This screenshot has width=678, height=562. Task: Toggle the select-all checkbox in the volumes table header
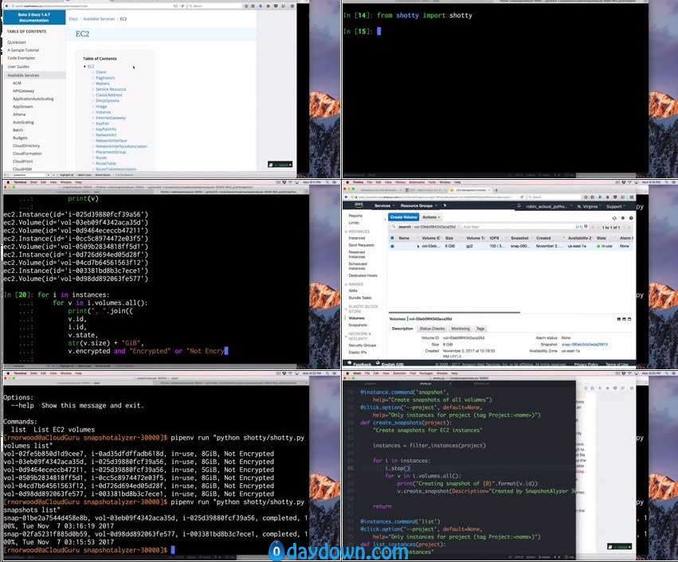click(392, 237)
